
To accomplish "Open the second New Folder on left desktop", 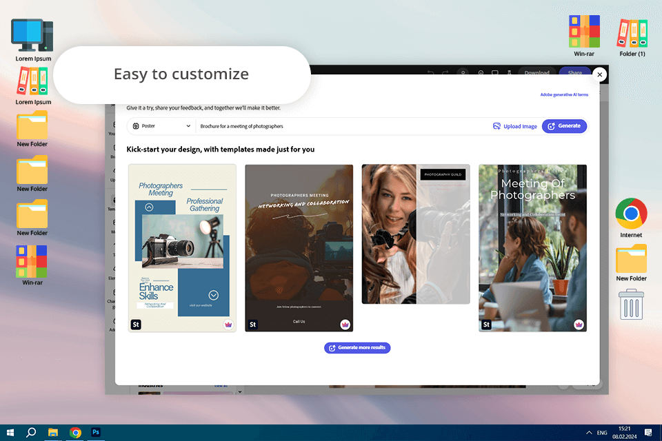I will 32,173.
